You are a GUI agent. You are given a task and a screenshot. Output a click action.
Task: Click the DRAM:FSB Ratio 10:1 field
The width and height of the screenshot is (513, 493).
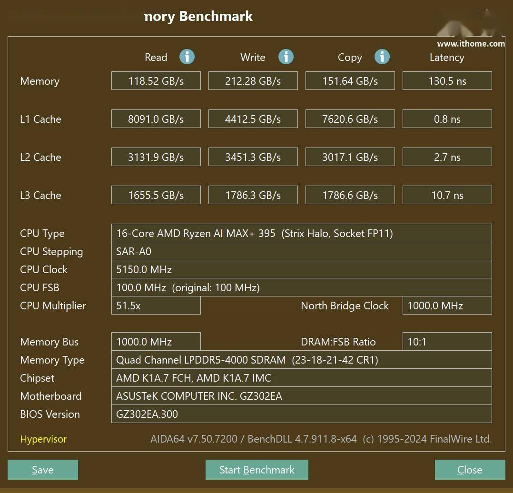447,342
